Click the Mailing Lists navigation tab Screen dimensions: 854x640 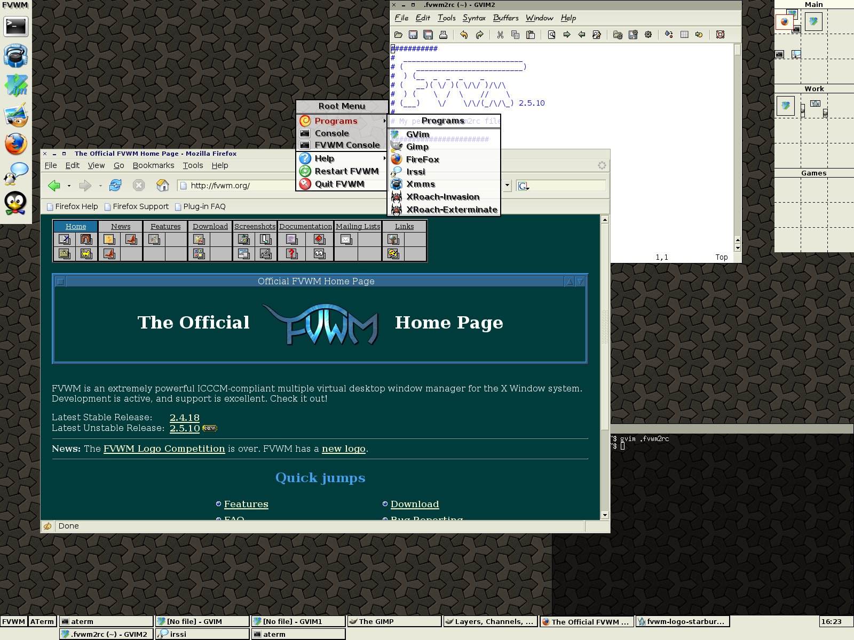tap(358, 226)
